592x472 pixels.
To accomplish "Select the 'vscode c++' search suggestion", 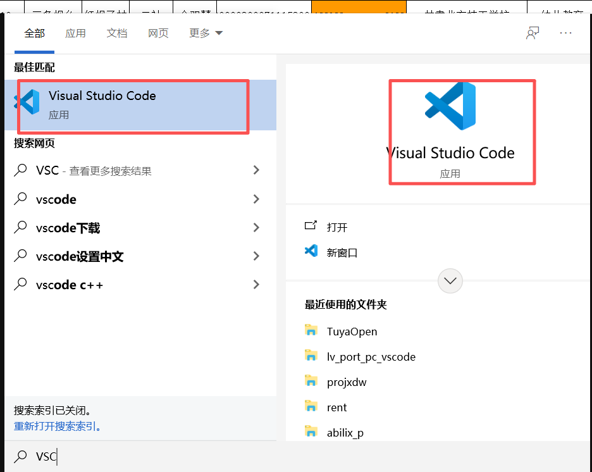I will point(140,285).
